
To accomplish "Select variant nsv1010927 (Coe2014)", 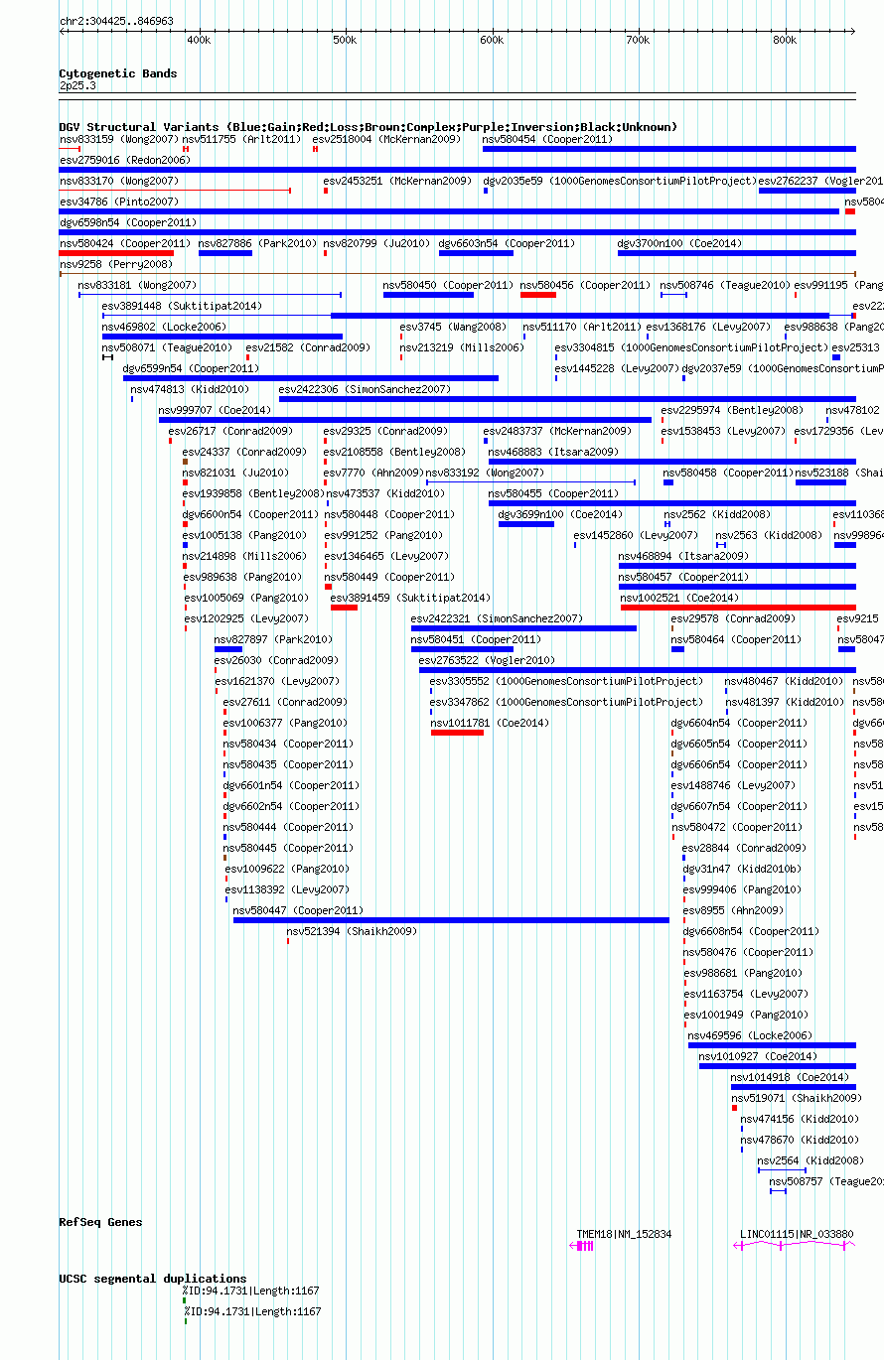I will pyautogui.click(x=778, y=1066).
